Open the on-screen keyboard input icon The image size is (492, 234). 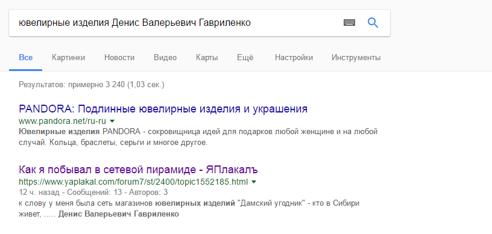click(349, 22)
